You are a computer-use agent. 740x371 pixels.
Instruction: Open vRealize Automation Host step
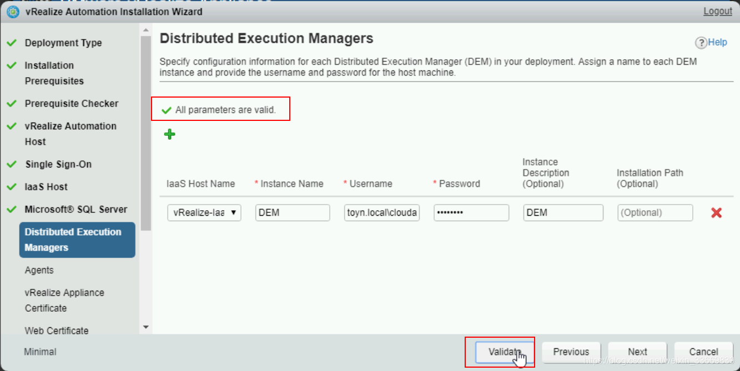[x=71, y=134]
